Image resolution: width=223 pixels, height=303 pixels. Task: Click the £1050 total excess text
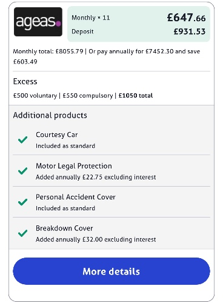pyautogui.click(x=136, y=95)
